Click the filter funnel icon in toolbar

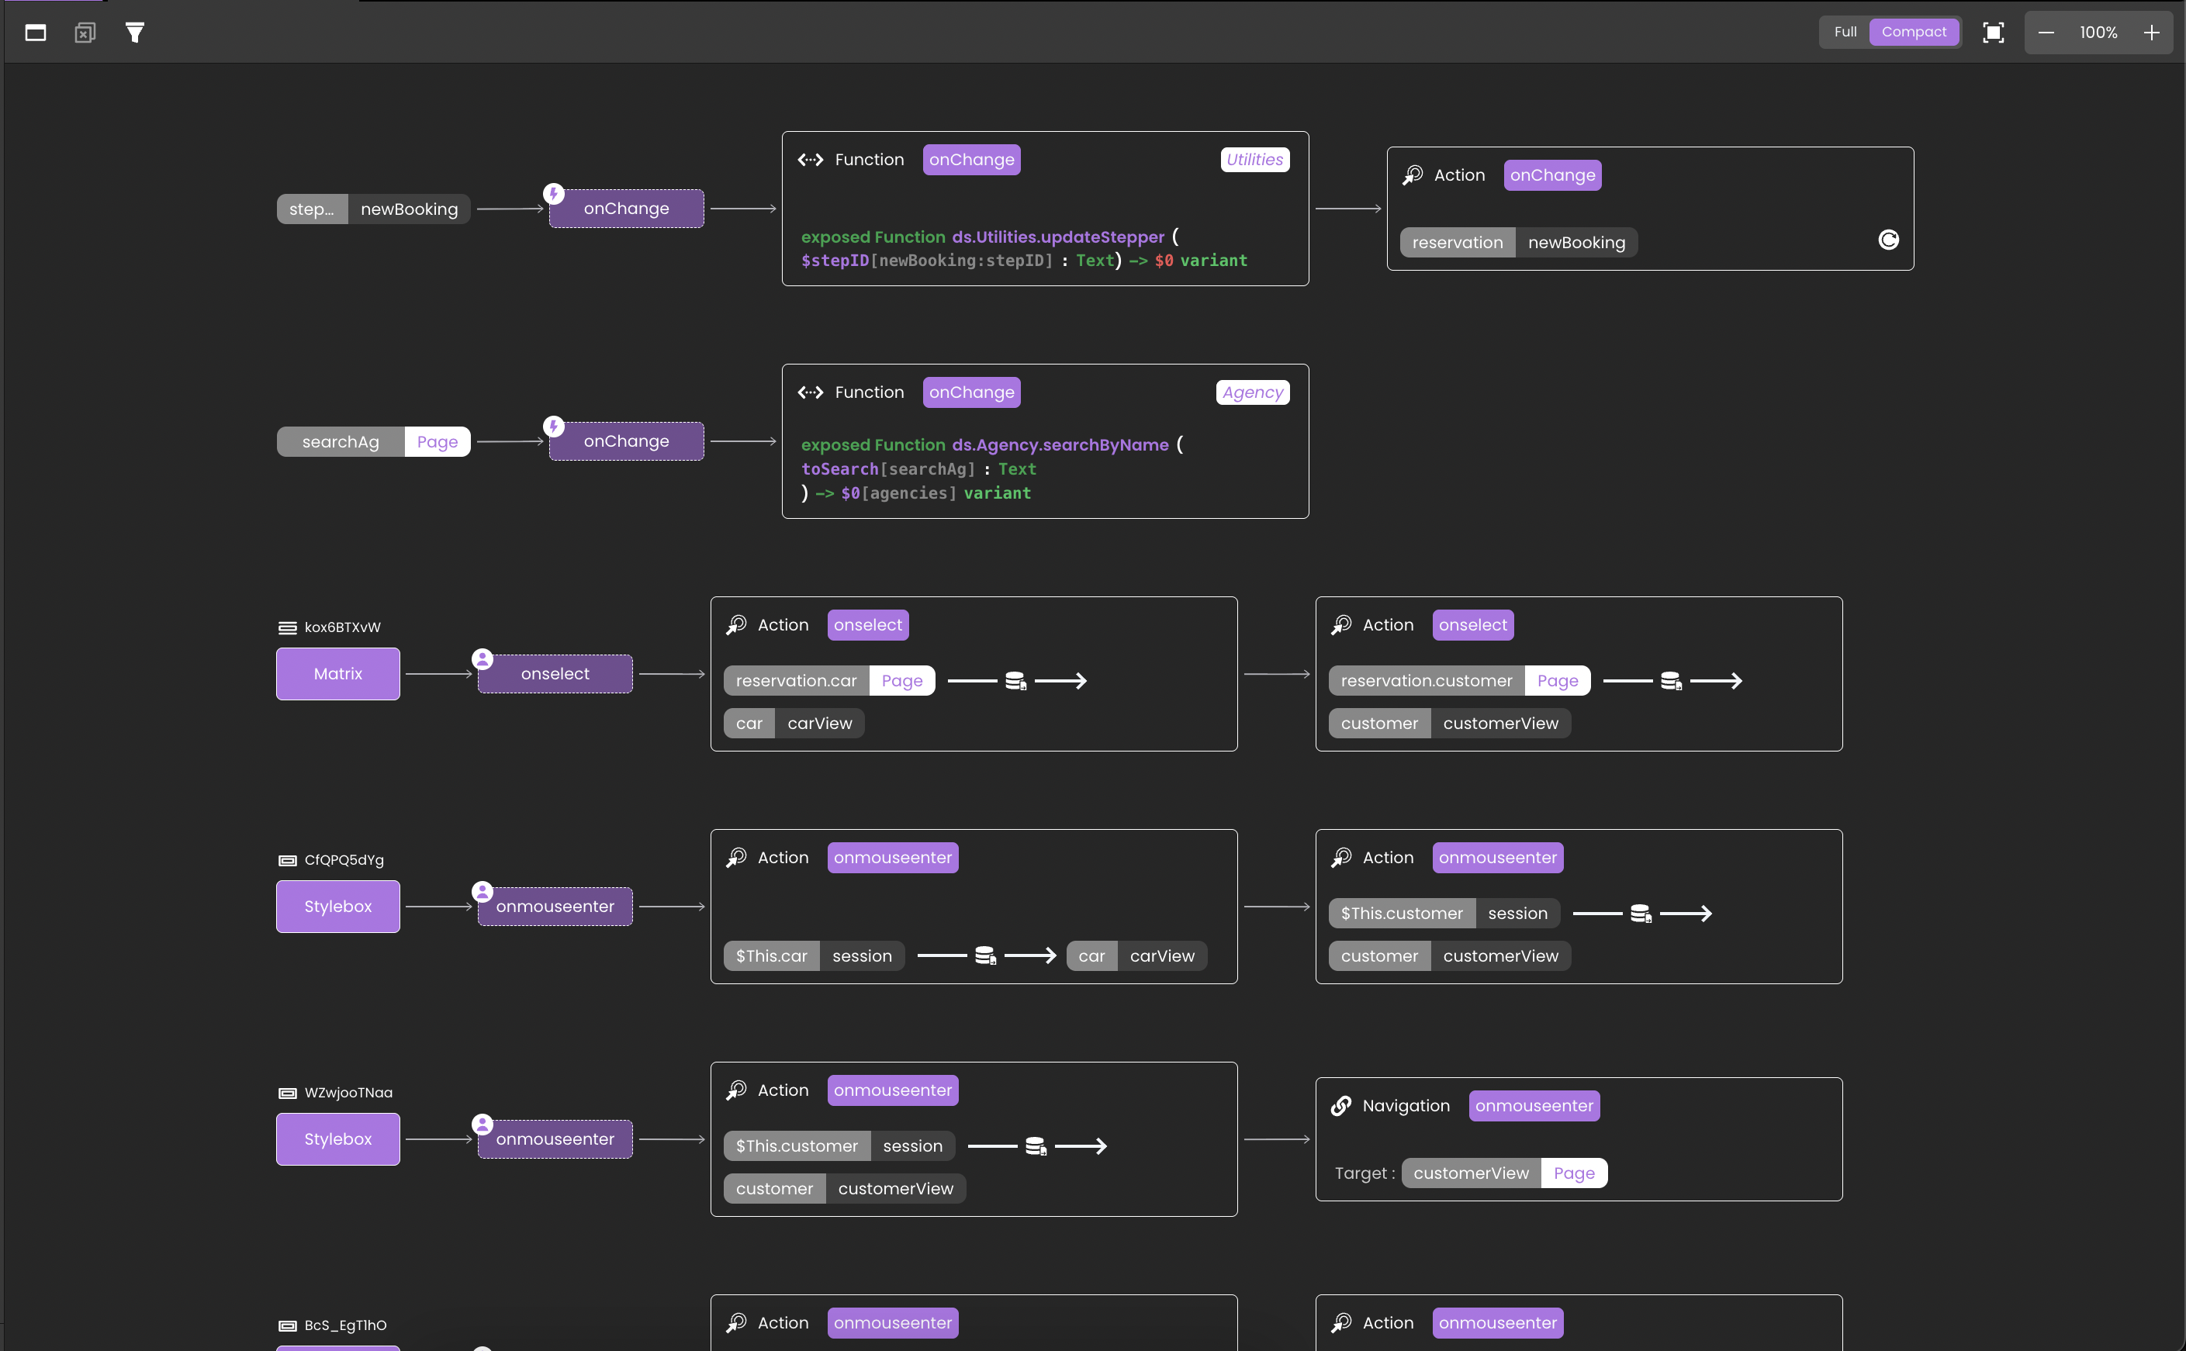[134, 33]
